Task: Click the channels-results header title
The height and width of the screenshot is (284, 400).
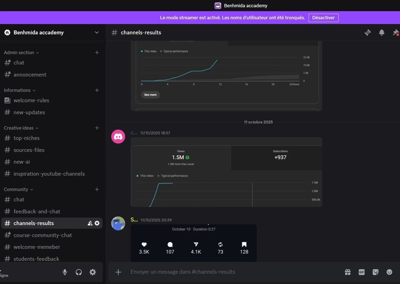Action: pyautogui.click(x=141, y=32)
